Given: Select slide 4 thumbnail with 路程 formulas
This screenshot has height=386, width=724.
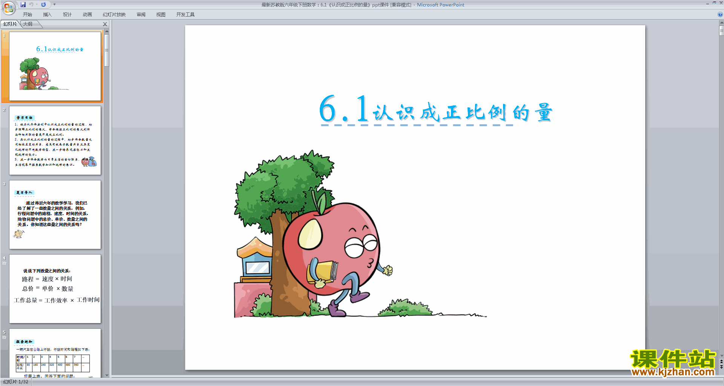Looking at the screenshot, I should 55,288.
